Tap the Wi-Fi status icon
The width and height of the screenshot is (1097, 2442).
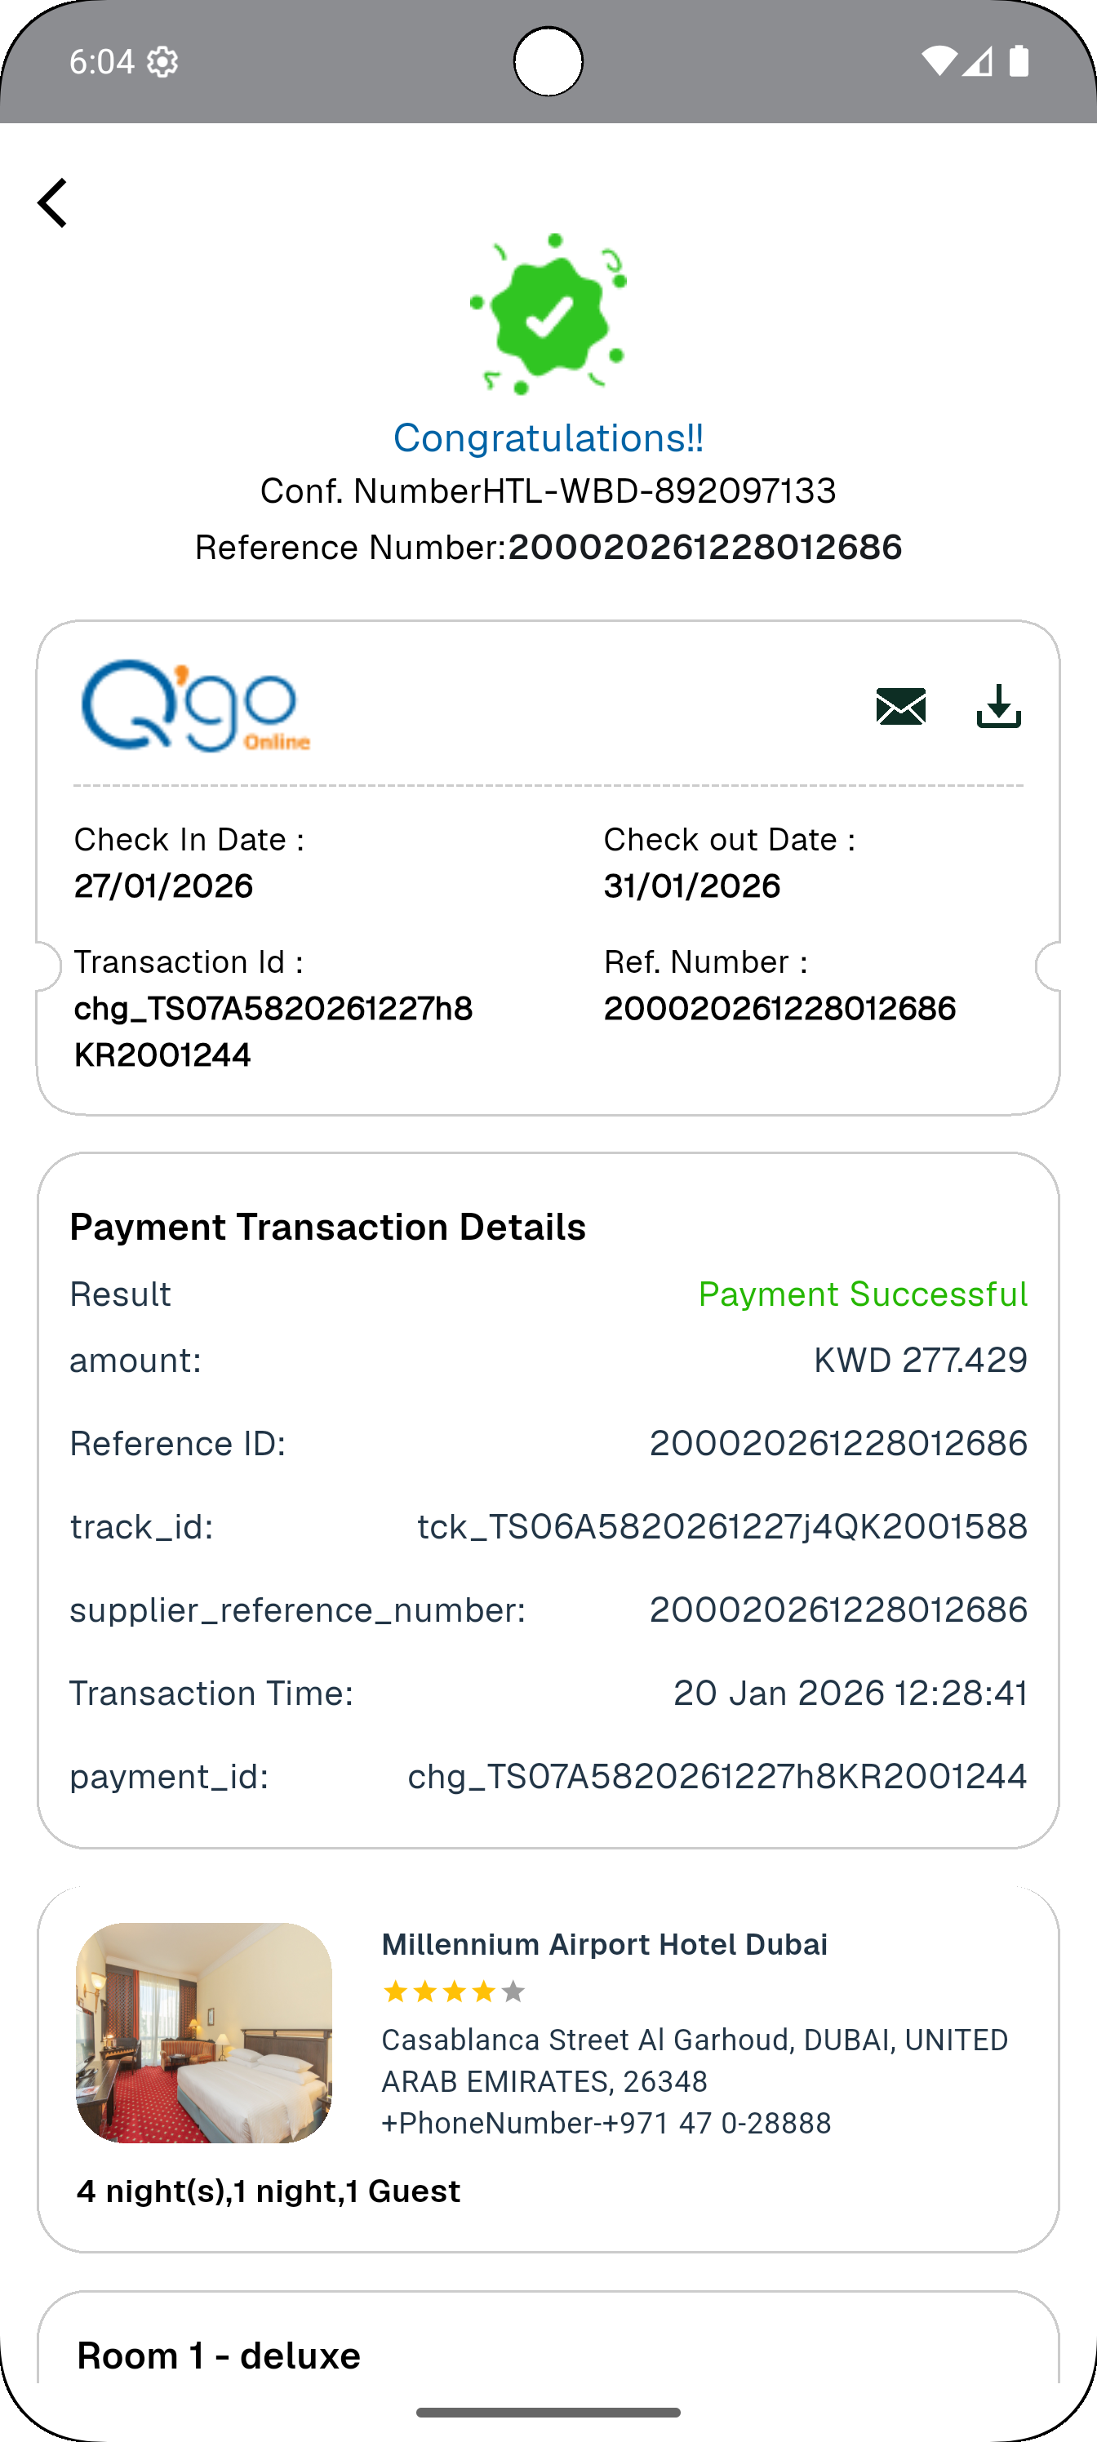pos(938,61)
